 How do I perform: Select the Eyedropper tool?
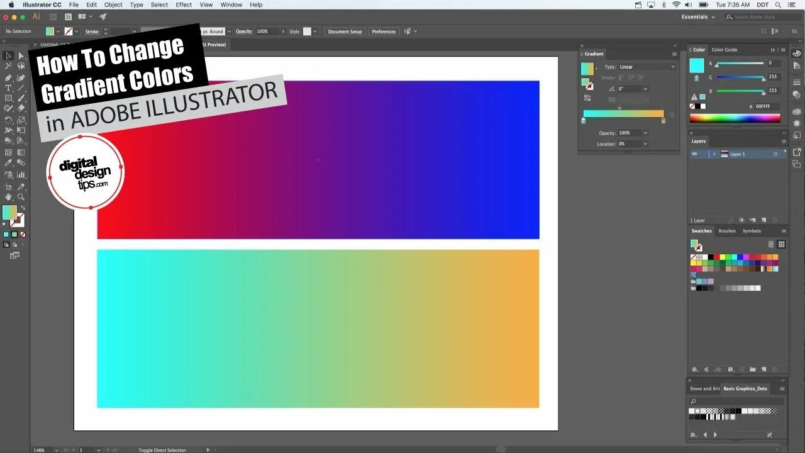click(8, 163)
